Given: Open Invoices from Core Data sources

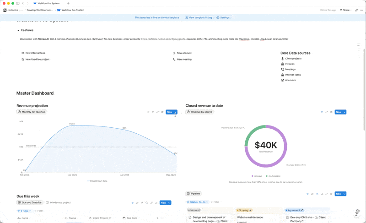Looking at the screenshot, I should coord(290,64).
